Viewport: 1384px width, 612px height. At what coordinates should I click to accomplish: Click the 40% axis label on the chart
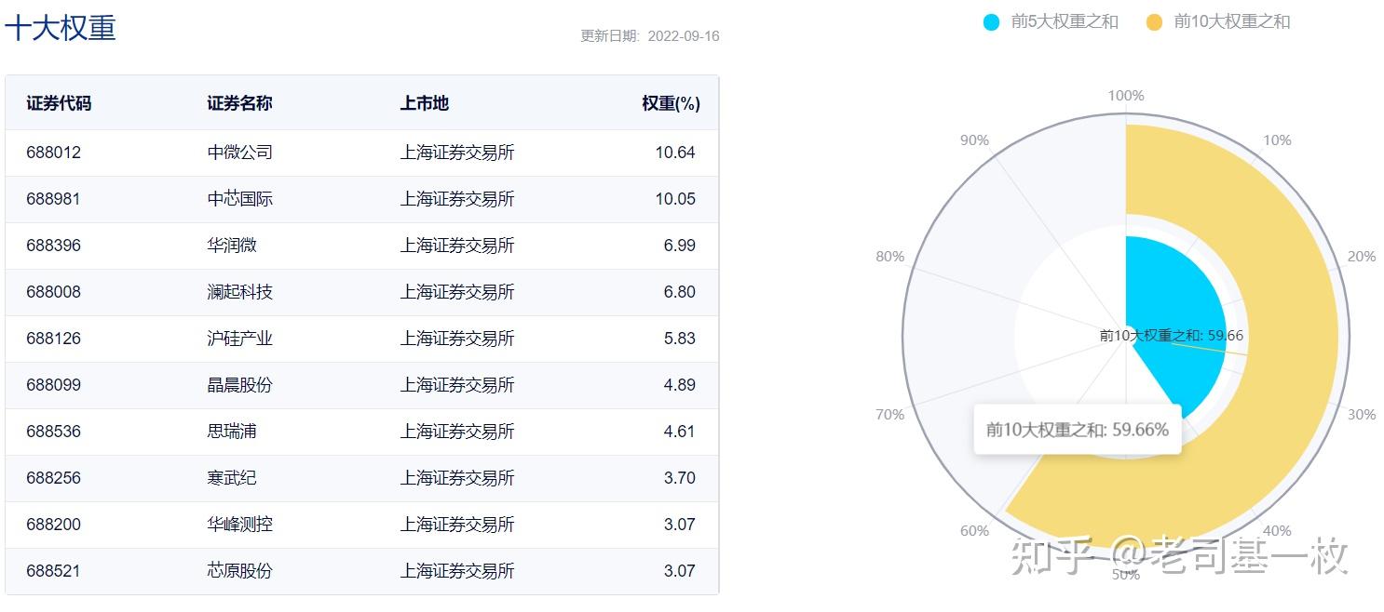pyautogui.click(x=1277, y=531)
